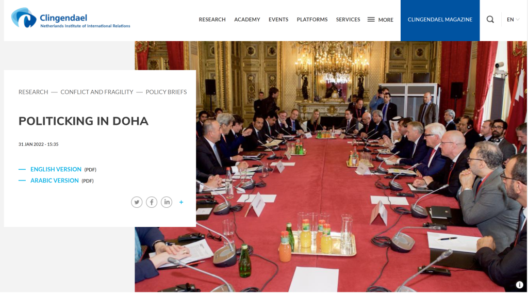Viewport: 528px width, 295px height.
Task: Go to the Events section
Action: [x=278, y=20]
